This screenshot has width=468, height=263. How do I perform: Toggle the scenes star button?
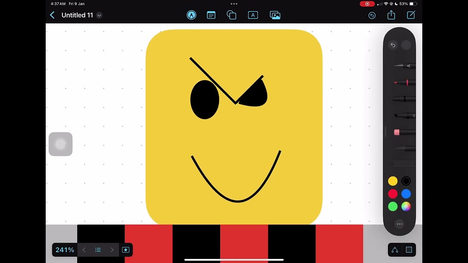125,250
